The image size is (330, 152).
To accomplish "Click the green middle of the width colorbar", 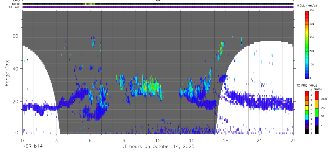I will point(307,44).
